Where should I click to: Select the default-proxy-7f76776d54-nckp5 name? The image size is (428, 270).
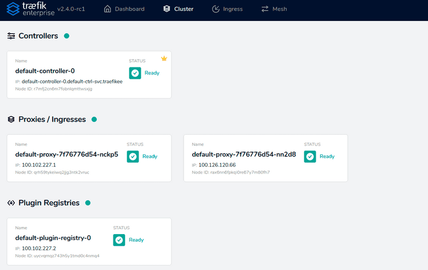[x=66, y=154]
